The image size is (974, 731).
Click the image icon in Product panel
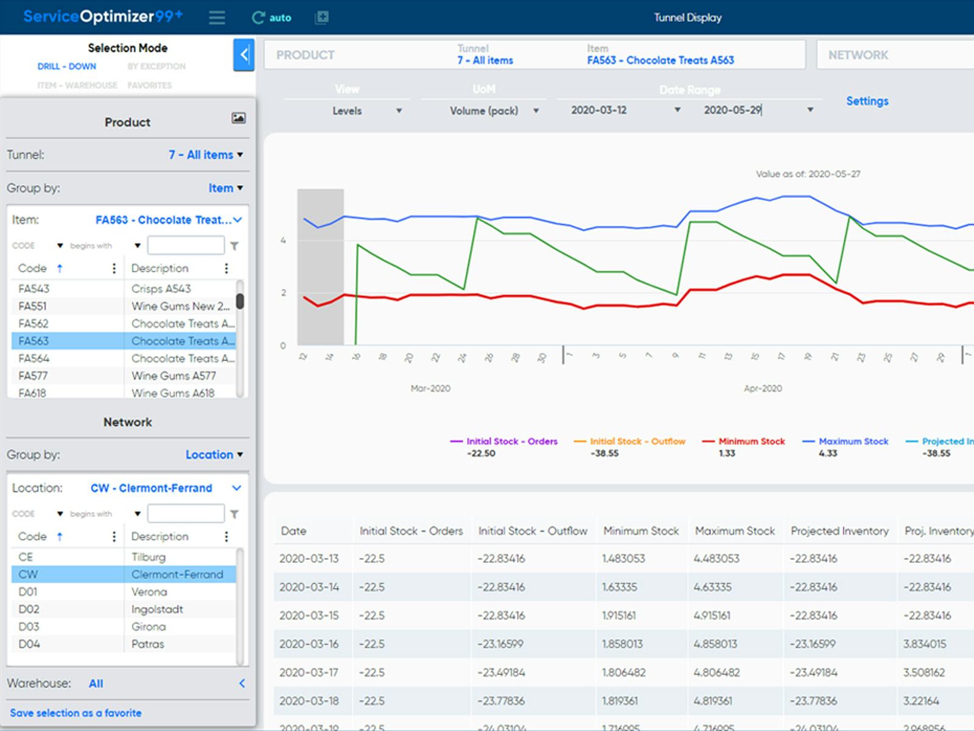pyautogui.click(x=239, y=118)
